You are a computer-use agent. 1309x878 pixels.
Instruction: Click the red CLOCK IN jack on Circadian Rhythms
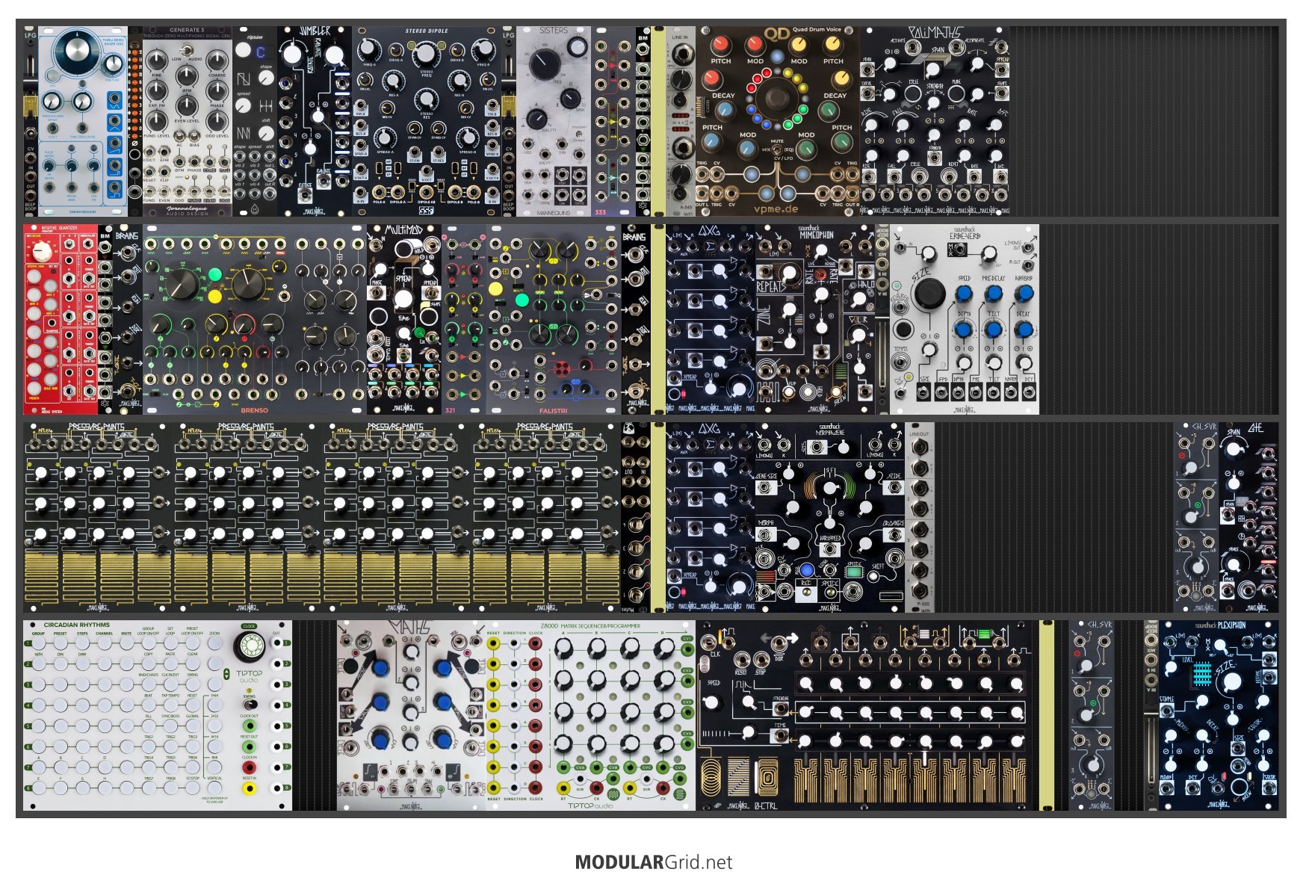[x=250, y=767]
